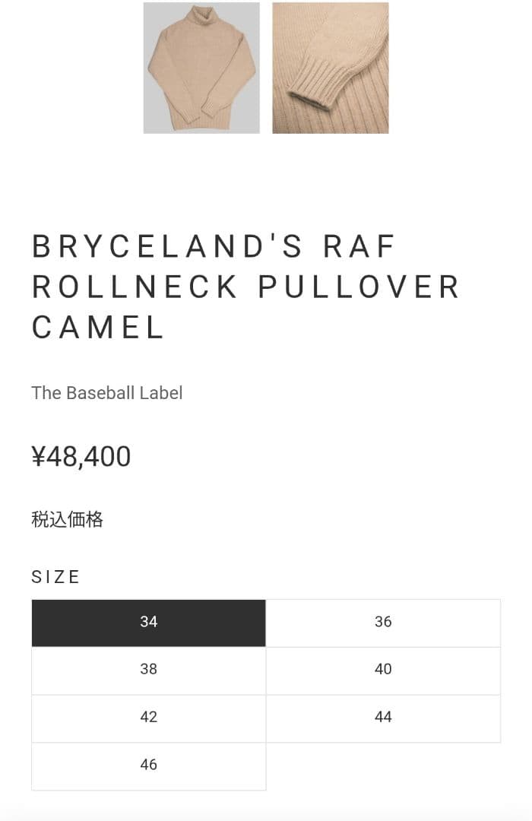
Task: Choose size 36 option
Action: 383,623
